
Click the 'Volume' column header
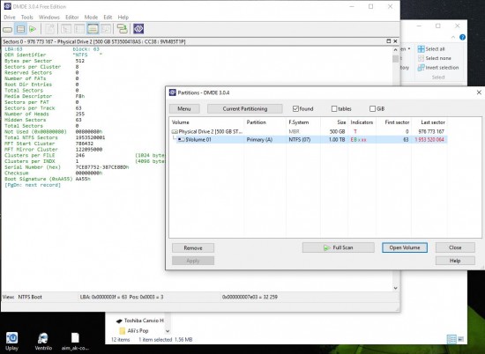[180, 122]
